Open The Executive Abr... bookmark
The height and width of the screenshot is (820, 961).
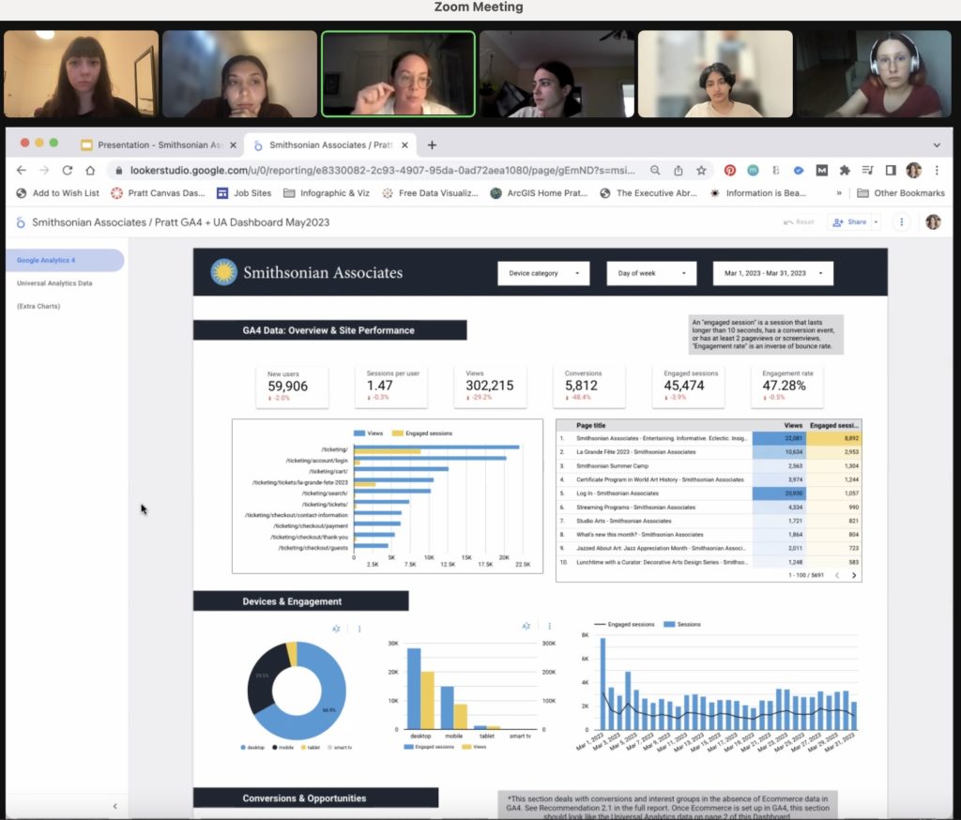coord(648,193)
